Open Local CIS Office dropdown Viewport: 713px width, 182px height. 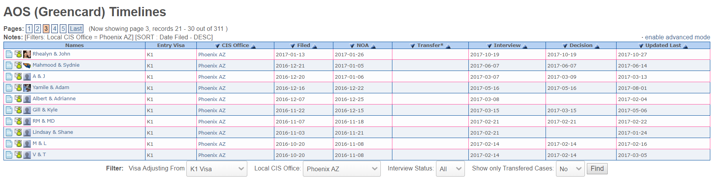[x=342, y=169]
